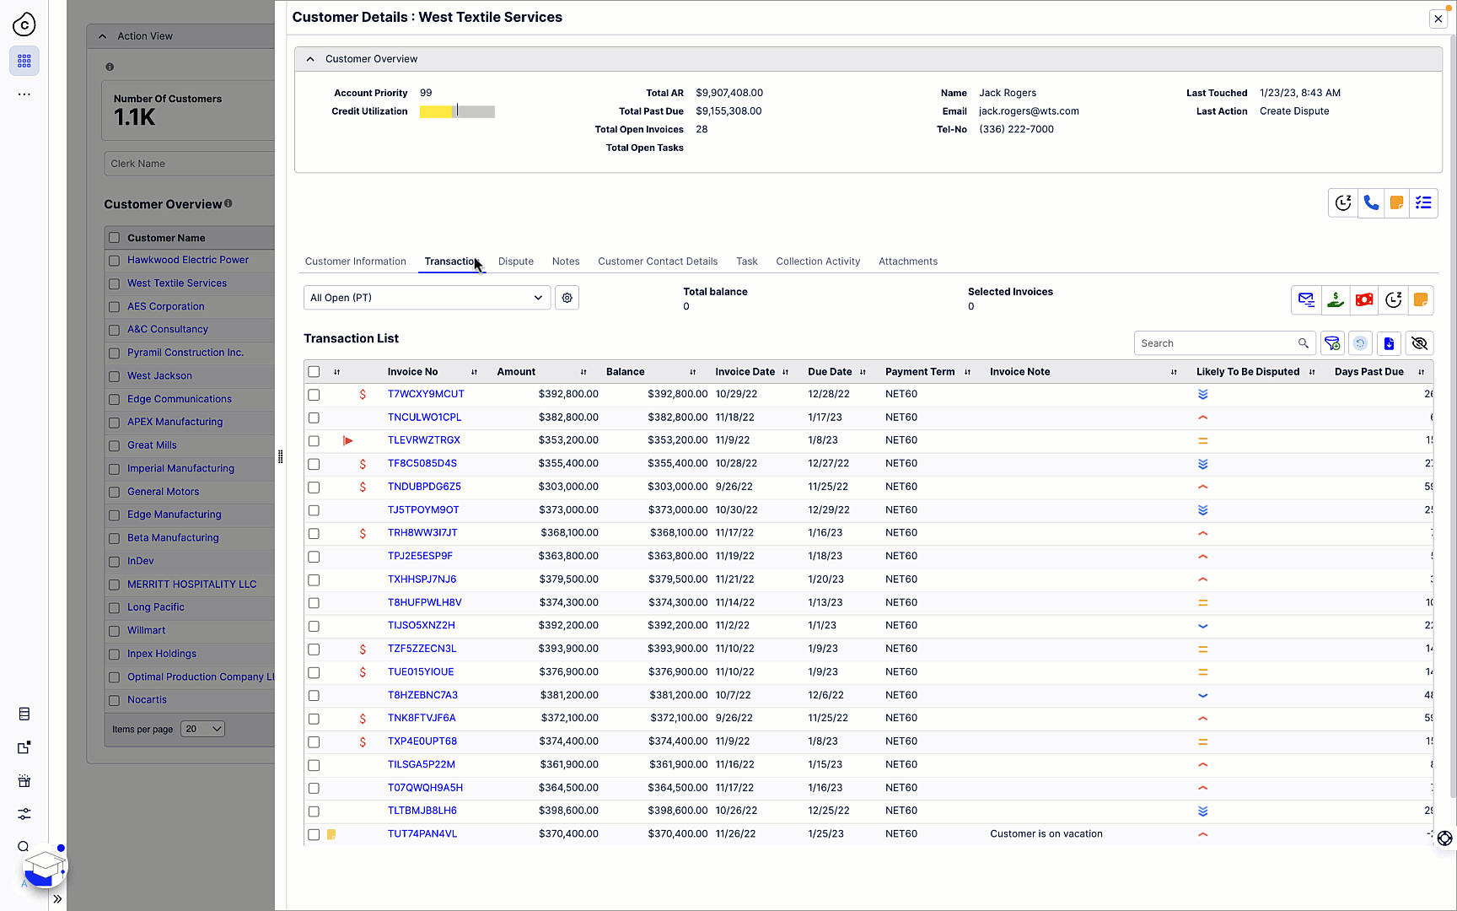Select the Customer Name header checkbox
The image size is (1457, 911).
pos(113,237)
